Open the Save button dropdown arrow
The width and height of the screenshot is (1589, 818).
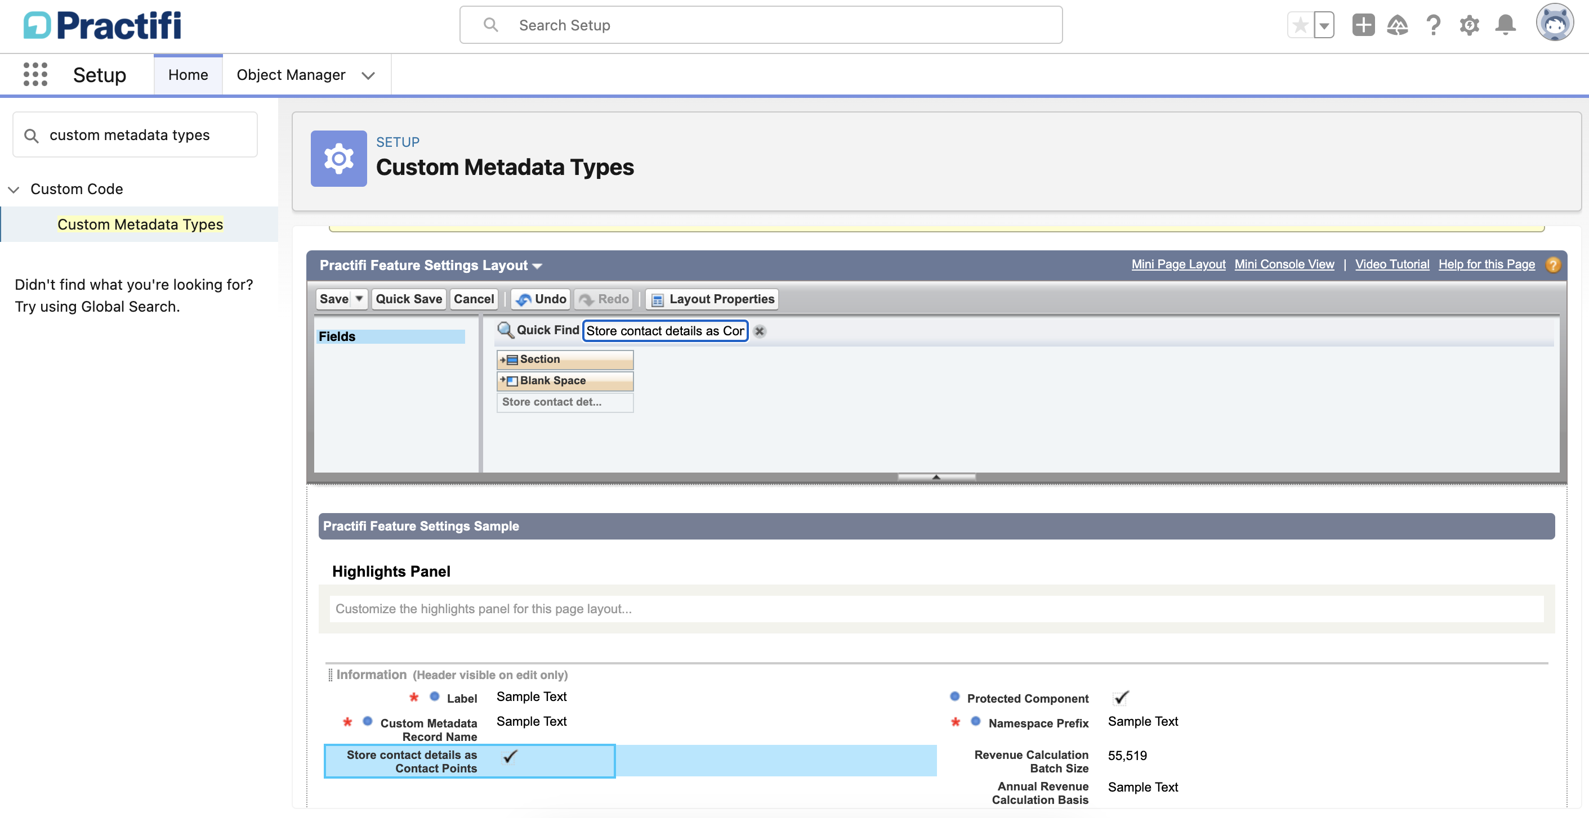(359, 299)
